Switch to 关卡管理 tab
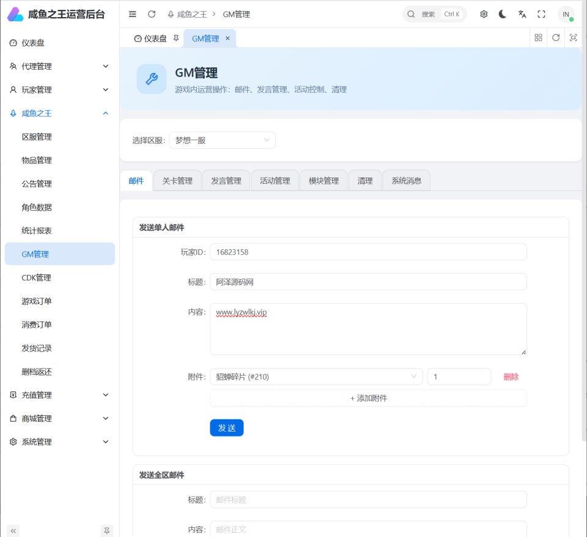This screenshot has width=587, height=537. point(177,181)
